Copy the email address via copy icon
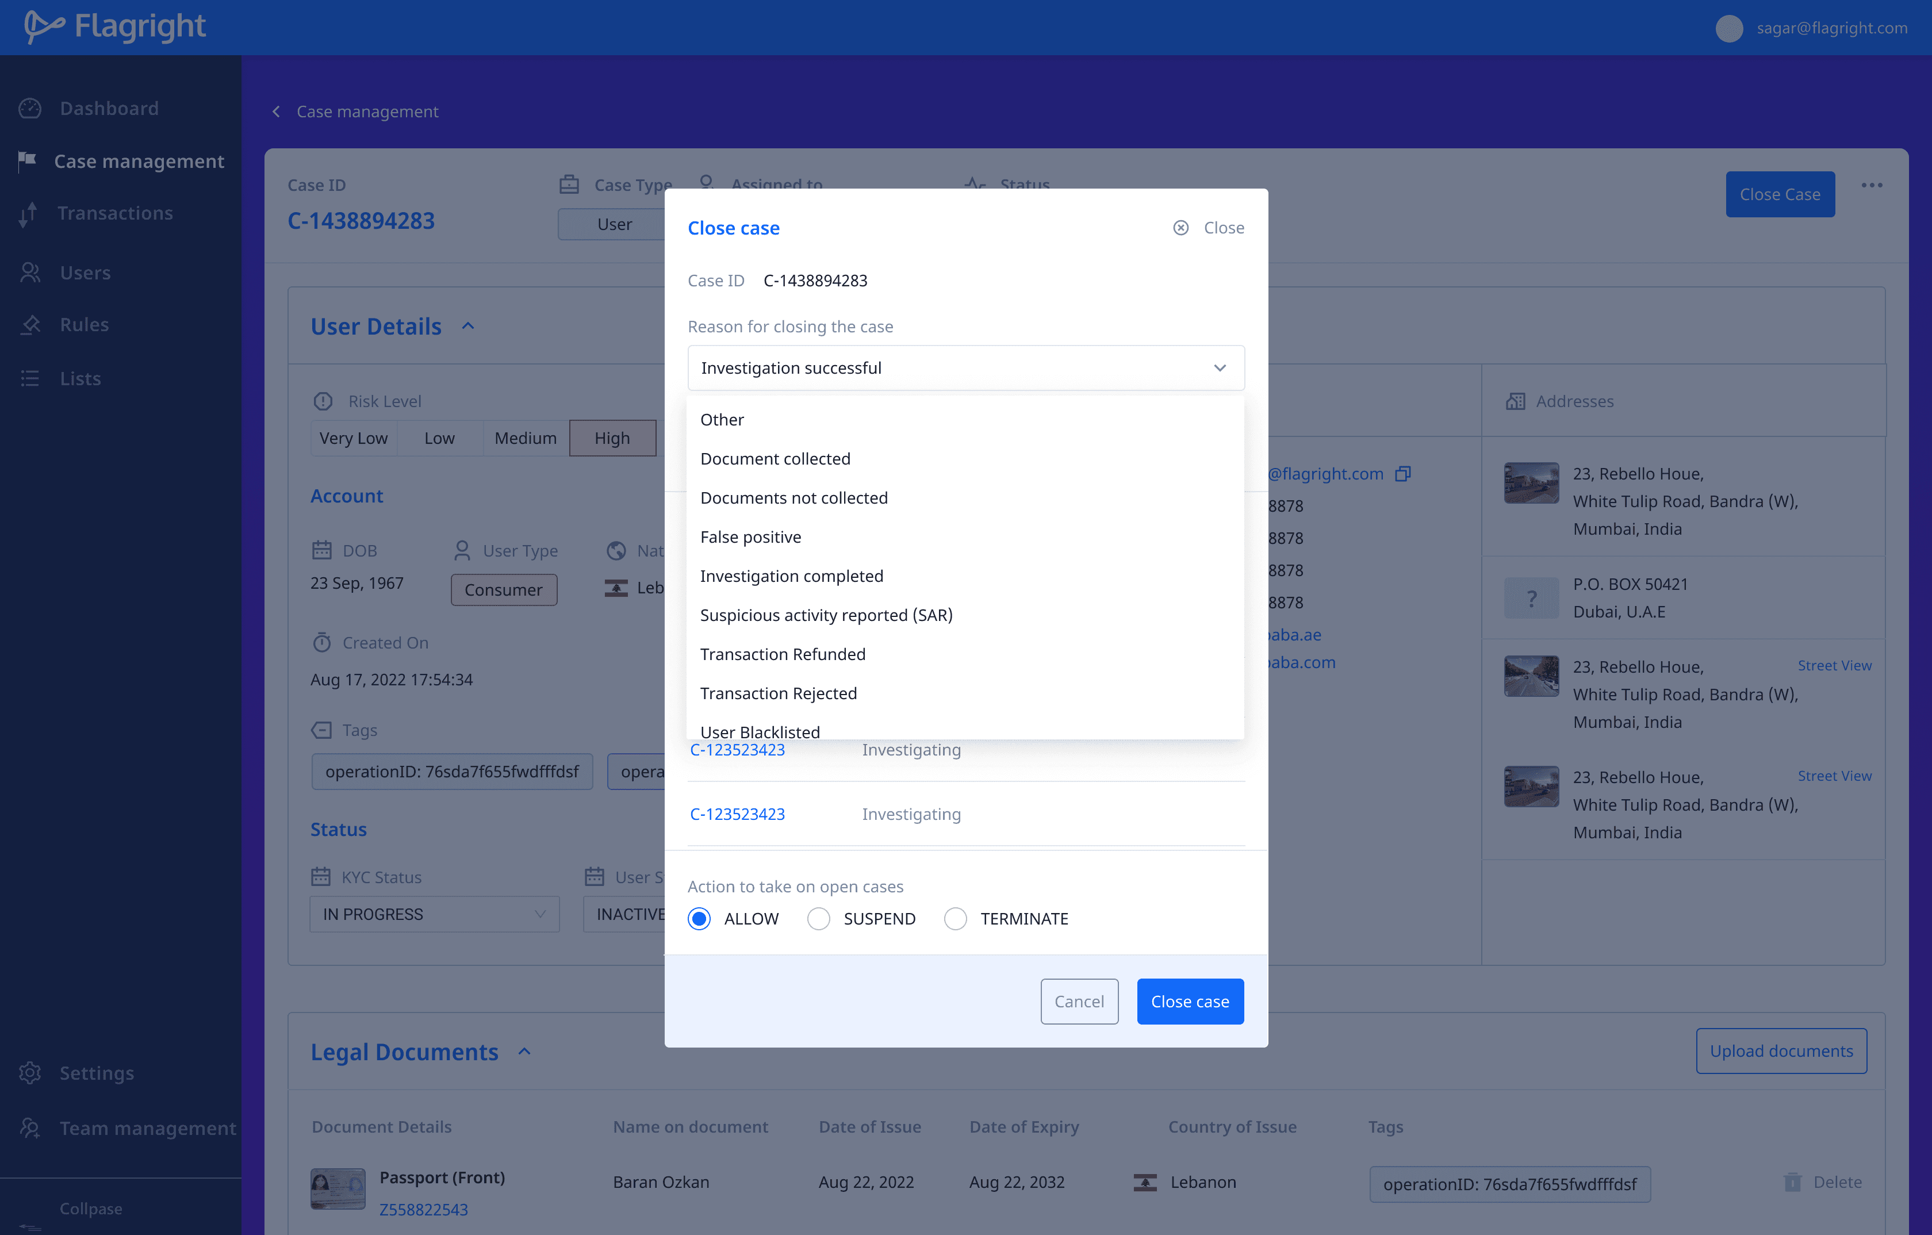The image size is (1932, 1235). pos(1402,473)
